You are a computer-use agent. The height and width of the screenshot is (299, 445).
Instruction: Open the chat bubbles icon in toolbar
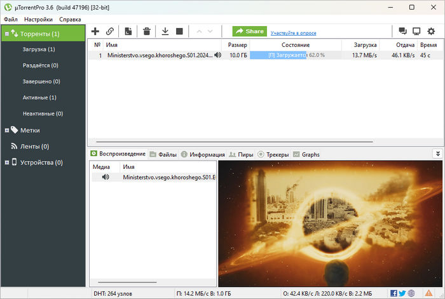tap(402, 31)
